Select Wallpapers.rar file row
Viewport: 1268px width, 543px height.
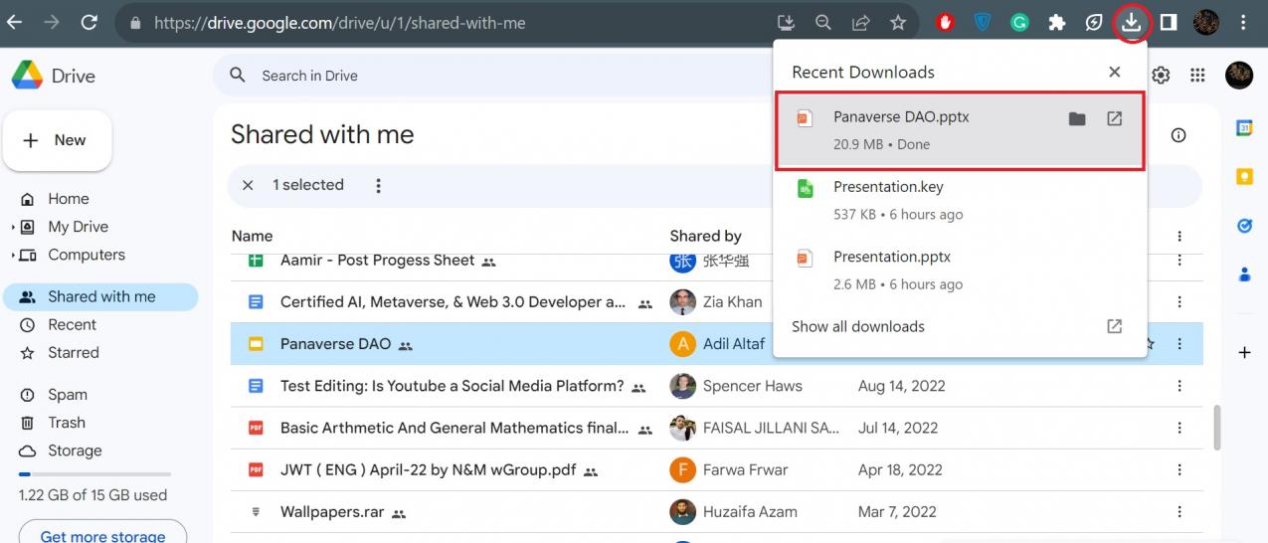click(716, 512)
